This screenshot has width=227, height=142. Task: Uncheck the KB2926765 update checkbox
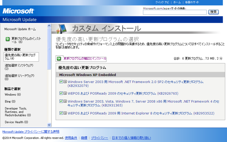click(x=61, y=93)
